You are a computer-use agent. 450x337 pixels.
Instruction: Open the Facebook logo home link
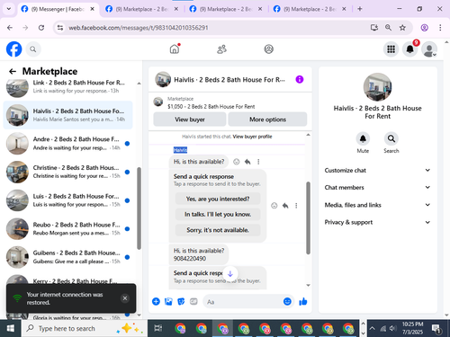pyautogui.click(x=13, y=49)
